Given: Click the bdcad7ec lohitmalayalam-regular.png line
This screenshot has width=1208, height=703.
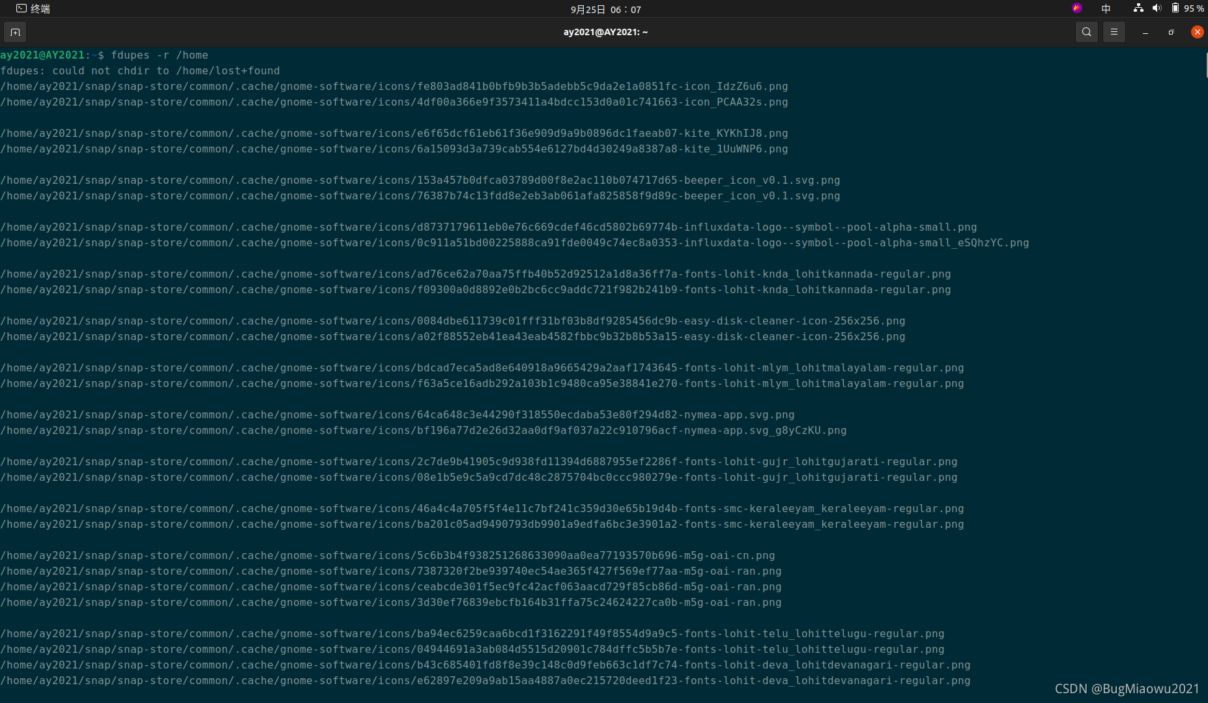Looking at the screenshot, I should click(482, 368).
